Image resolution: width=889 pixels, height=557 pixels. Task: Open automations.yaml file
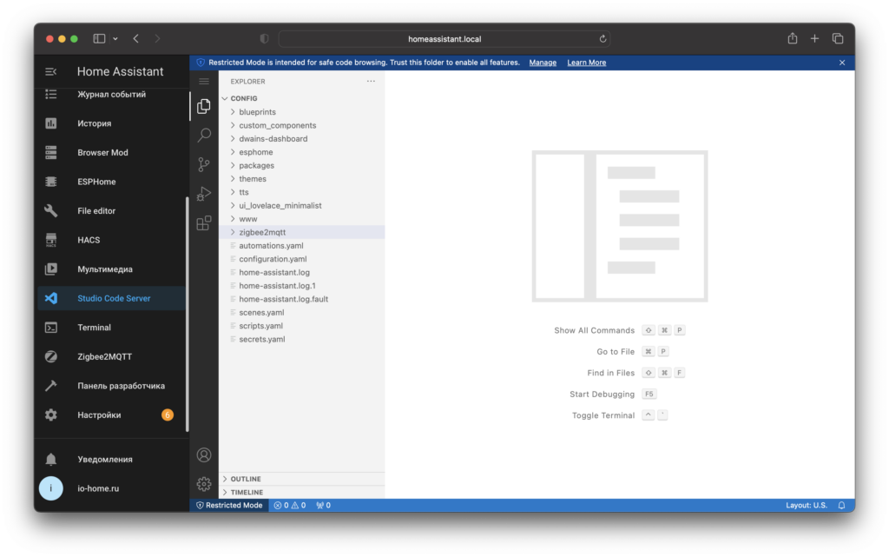301,246
